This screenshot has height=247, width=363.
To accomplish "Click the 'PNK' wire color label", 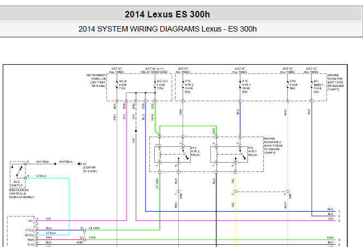I will [x=49, y=238].
